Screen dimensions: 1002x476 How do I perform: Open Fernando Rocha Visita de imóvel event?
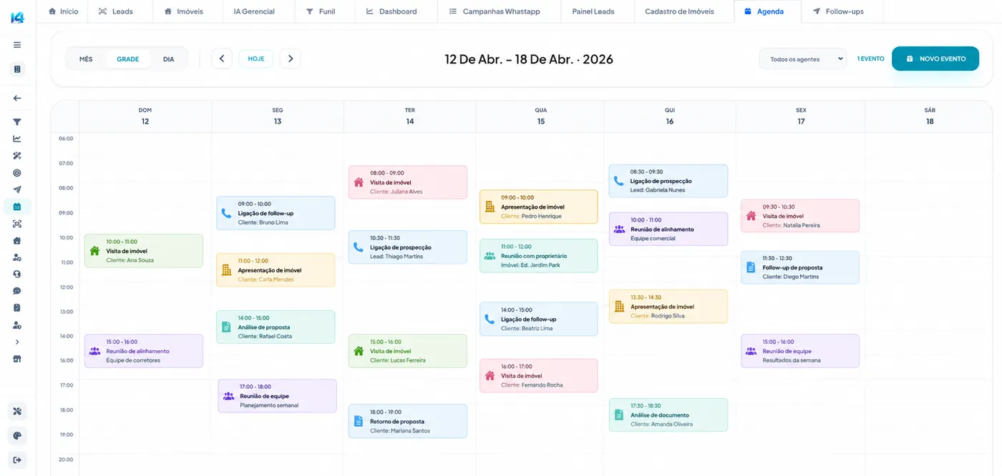[x=538, y=376]
